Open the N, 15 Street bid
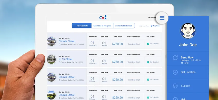Viewport: 218px width, 100px height. tap(65, 59)
